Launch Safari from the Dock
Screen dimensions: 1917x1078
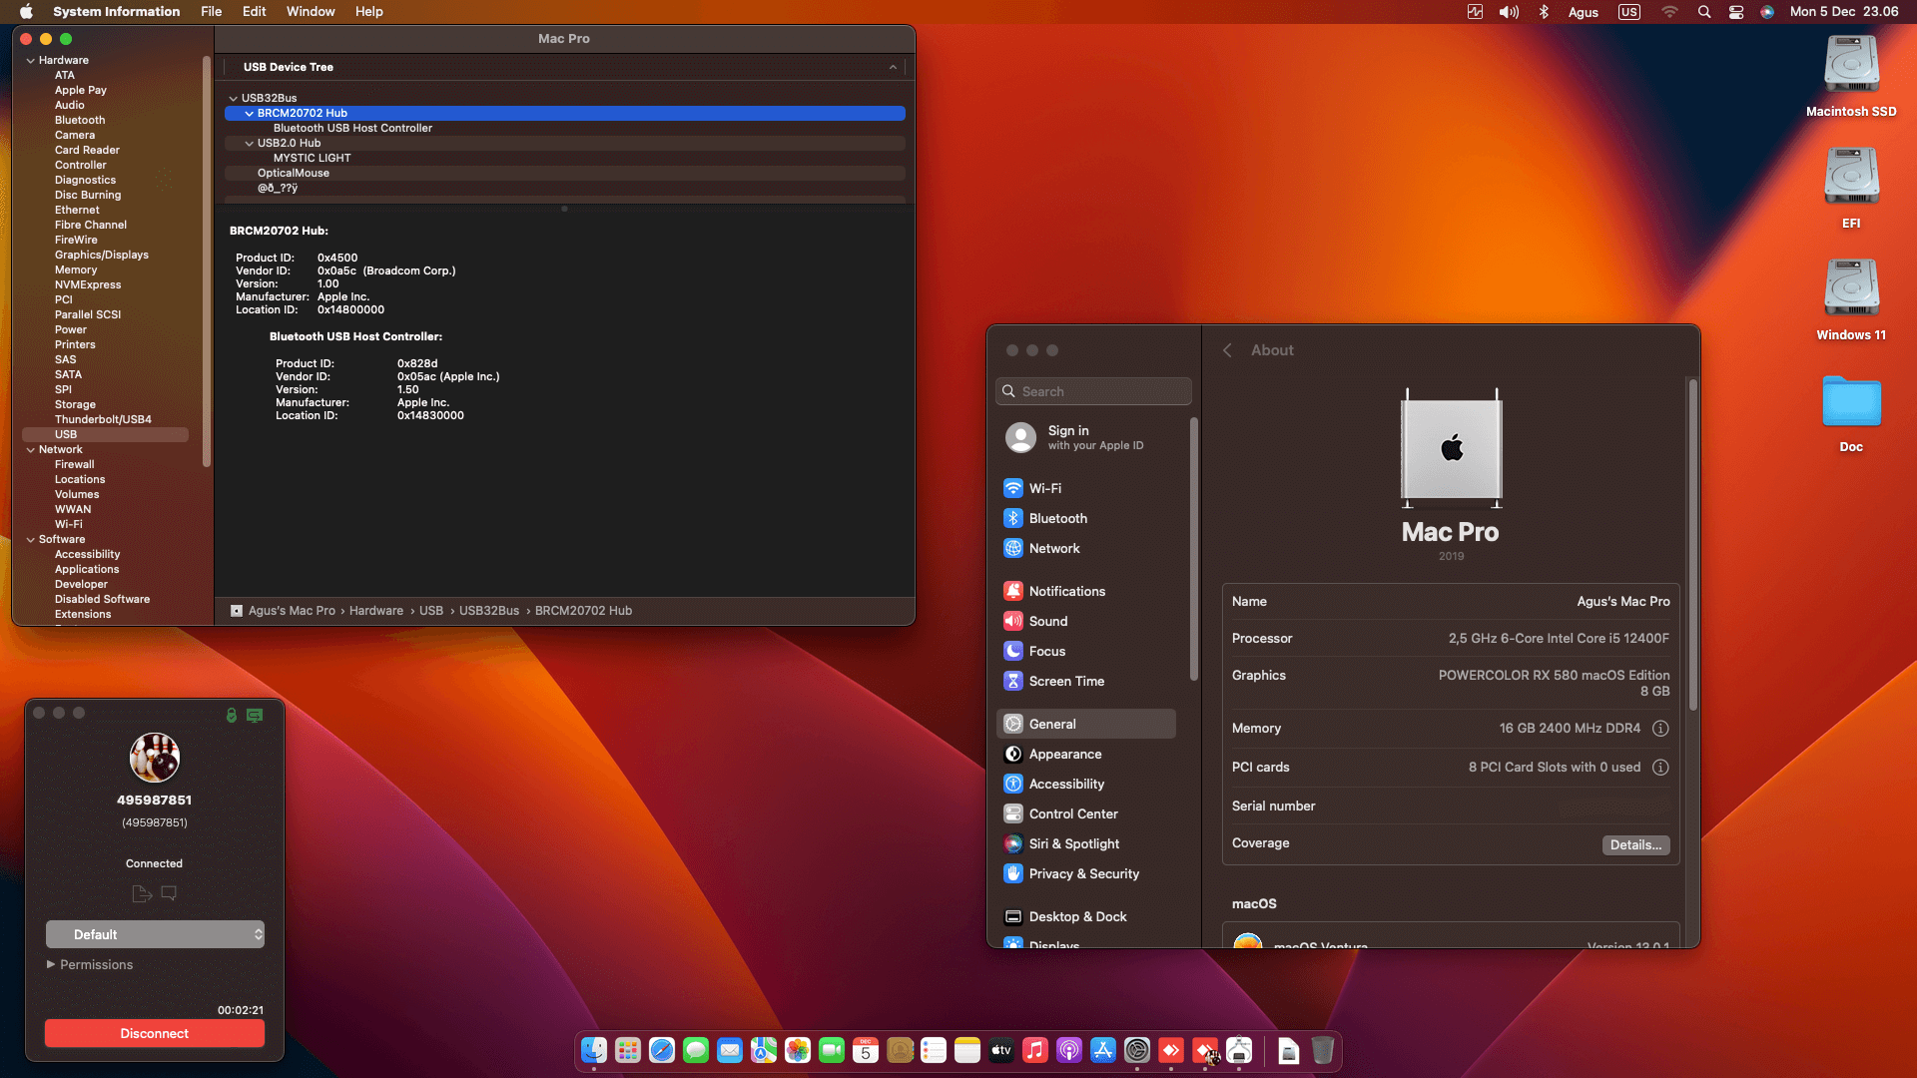pos(662,1050)
